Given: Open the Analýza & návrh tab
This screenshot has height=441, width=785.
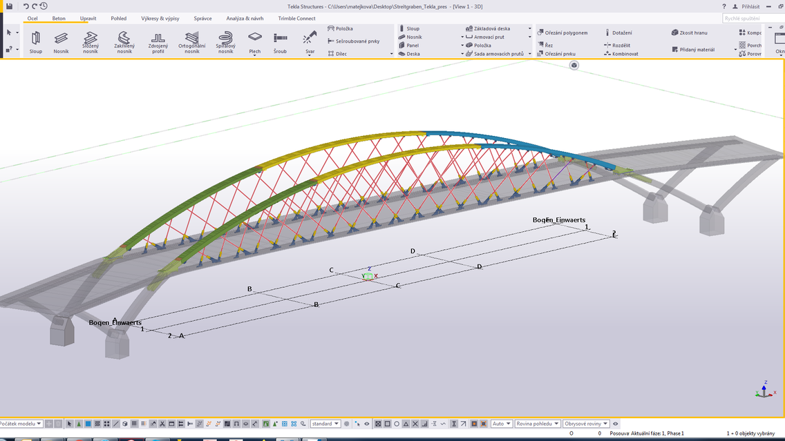Looking at the screenshot, I should [x=245, y=18].
